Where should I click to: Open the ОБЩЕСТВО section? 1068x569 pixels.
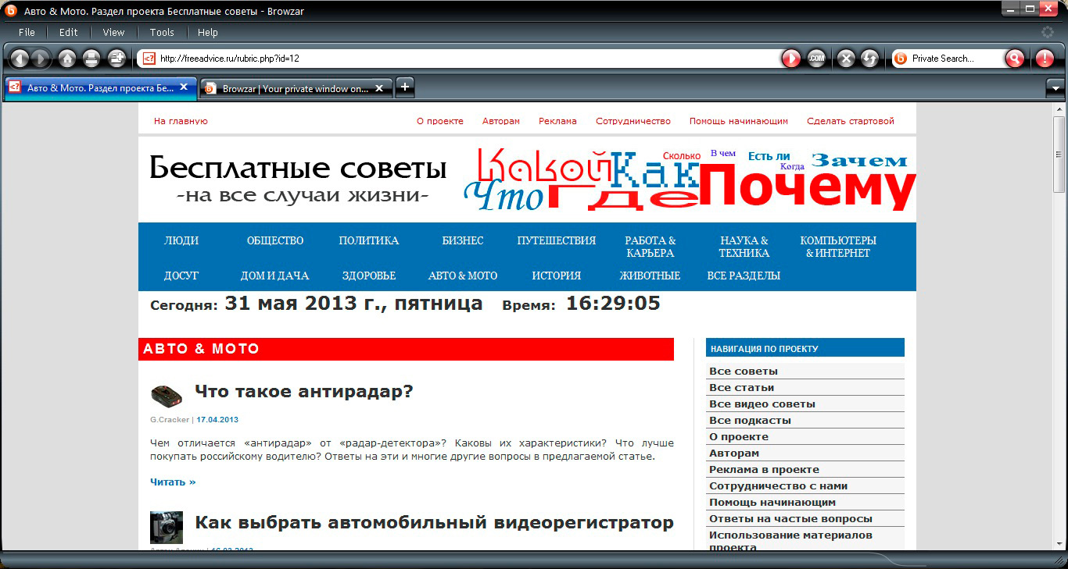[x=275, y=241]
